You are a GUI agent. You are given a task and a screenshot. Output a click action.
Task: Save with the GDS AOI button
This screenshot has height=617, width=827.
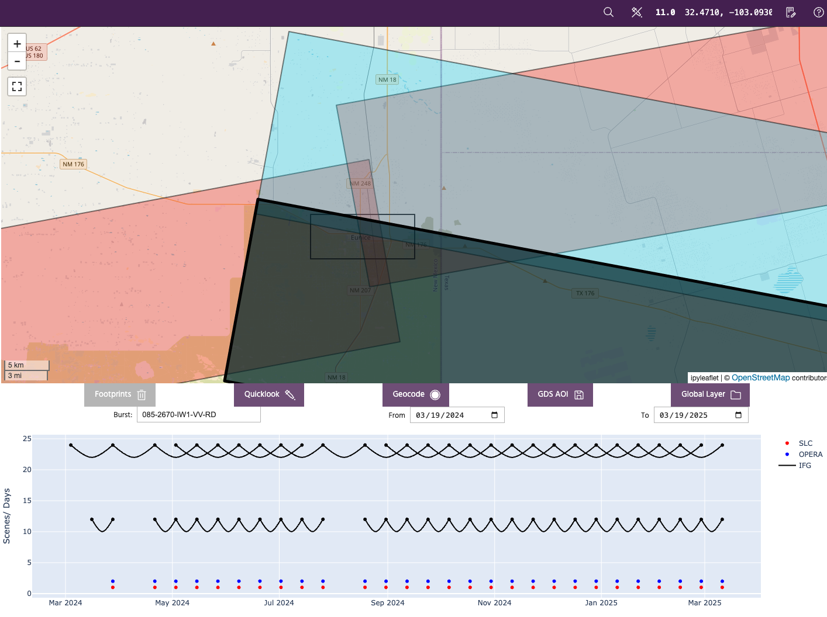(x=560, y=394)
